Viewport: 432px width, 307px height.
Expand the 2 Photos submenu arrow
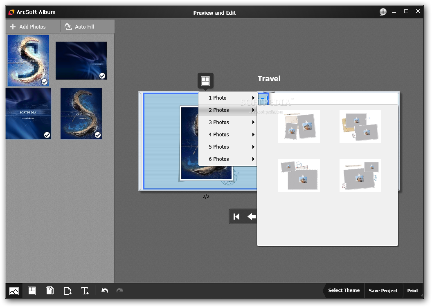tap(253, 110)
